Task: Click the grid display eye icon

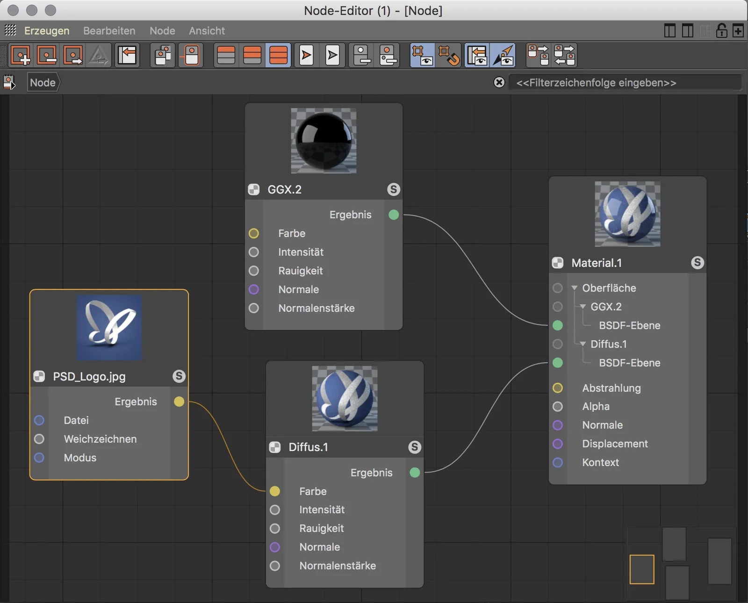Action: tap(422, 56)
